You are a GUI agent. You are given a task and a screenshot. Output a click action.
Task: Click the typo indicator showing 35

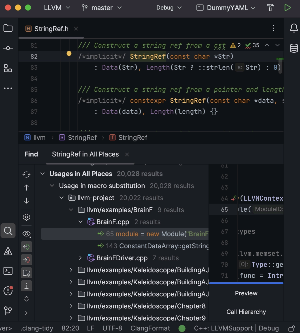(252, 45)
